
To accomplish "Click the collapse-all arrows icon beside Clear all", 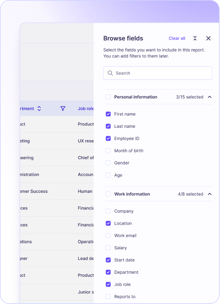I will (195, 39).
